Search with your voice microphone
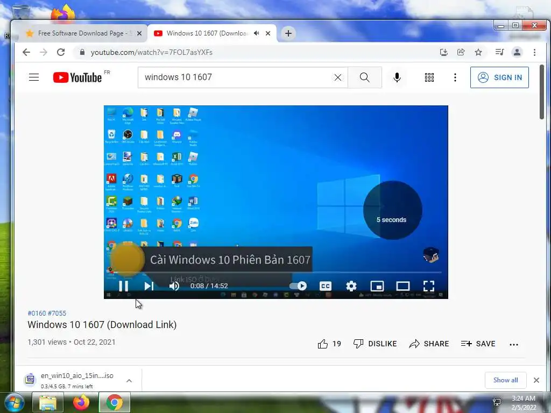 397,77
